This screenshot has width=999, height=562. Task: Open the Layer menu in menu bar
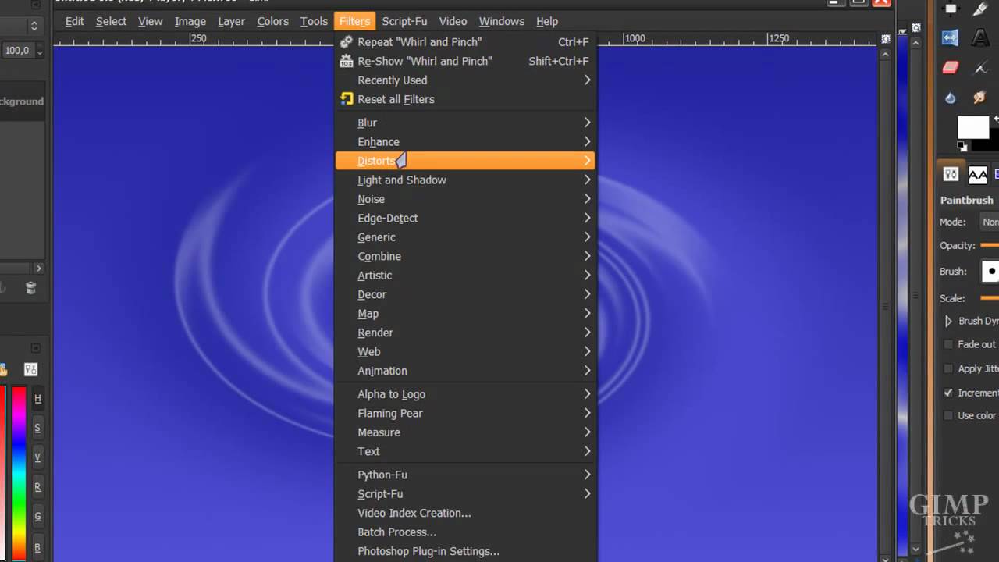231,21
